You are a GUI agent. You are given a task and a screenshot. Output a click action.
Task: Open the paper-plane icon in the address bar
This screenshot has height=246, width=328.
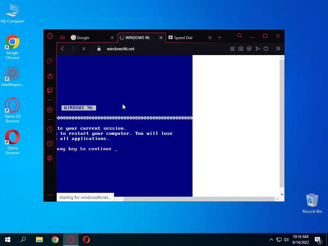[258, 49]
